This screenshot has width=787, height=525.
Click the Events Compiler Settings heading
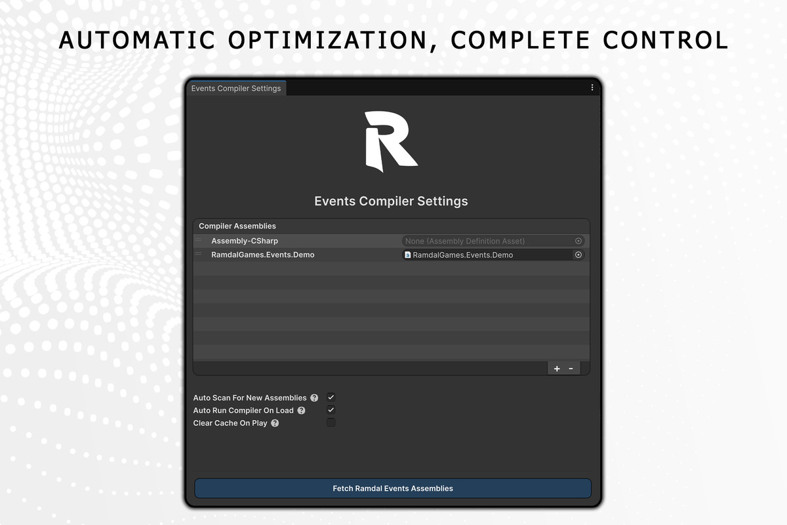391,201
